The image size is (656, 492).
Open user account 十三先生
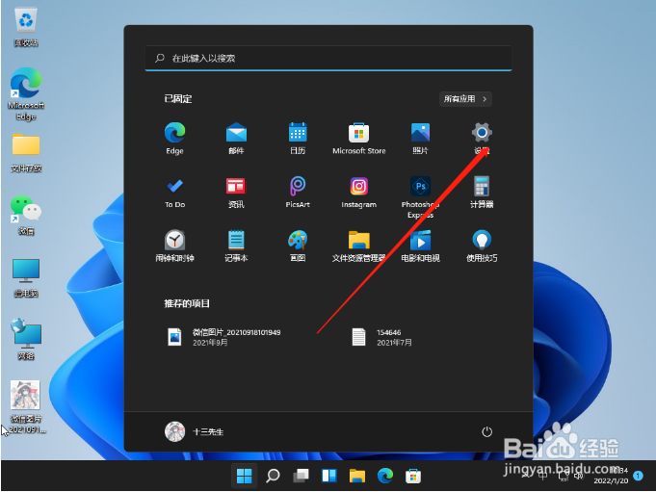tap(194, 431)
